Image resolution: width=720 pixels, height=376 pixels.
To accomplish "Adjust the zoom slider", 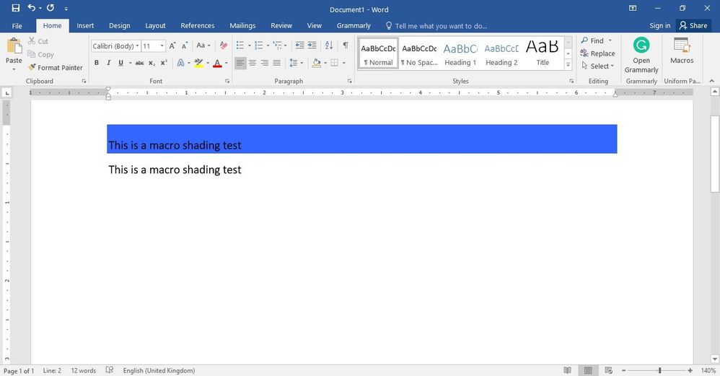I will 659,370.
